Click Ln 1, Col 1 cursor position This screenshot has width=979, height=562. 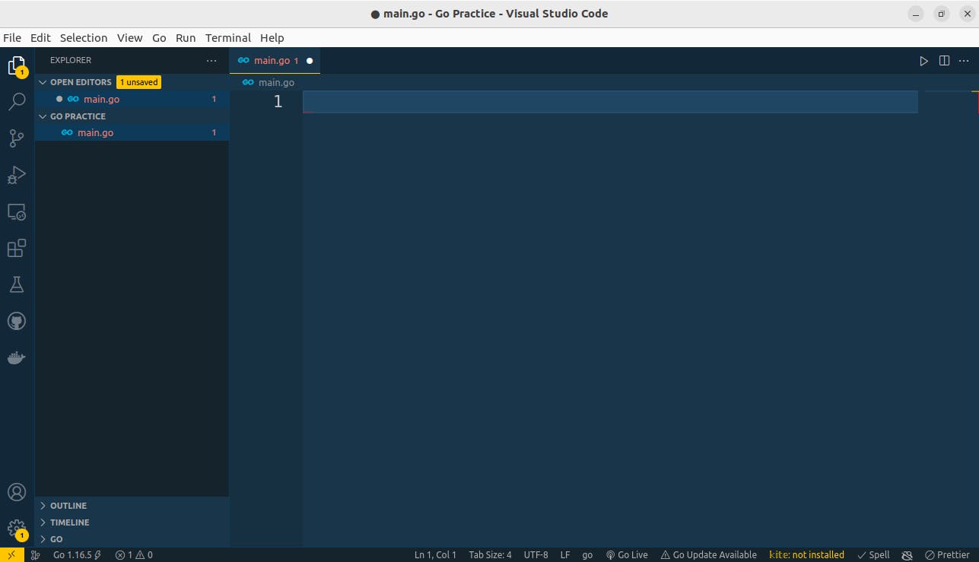(x=435, y=555)
